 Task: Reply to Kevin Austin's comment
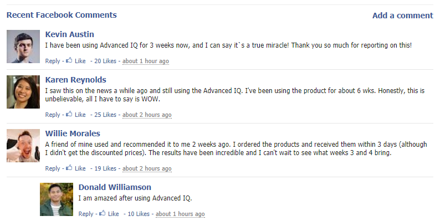(x=53, y=61)
